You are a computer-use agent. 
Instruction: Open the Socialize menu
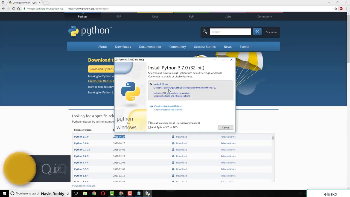pos(271,32)
